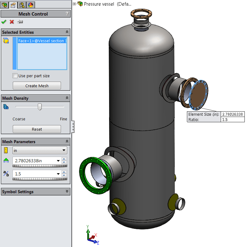Open the FeatureManager design tree tab

click(4, 5)
